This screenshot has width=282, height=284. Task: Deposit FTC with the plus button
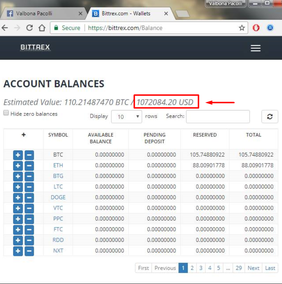click(x=18, y=230)
